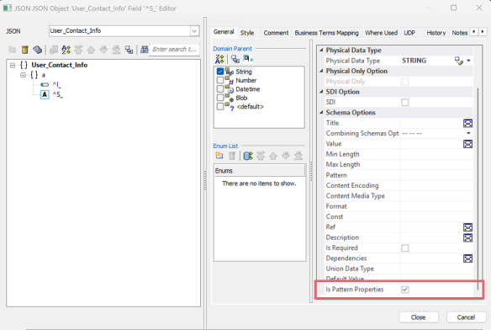Open the JSON object User_Contact_Info dropdown
The width and height of the screenshot is (491, 330).
coord(194,31)
